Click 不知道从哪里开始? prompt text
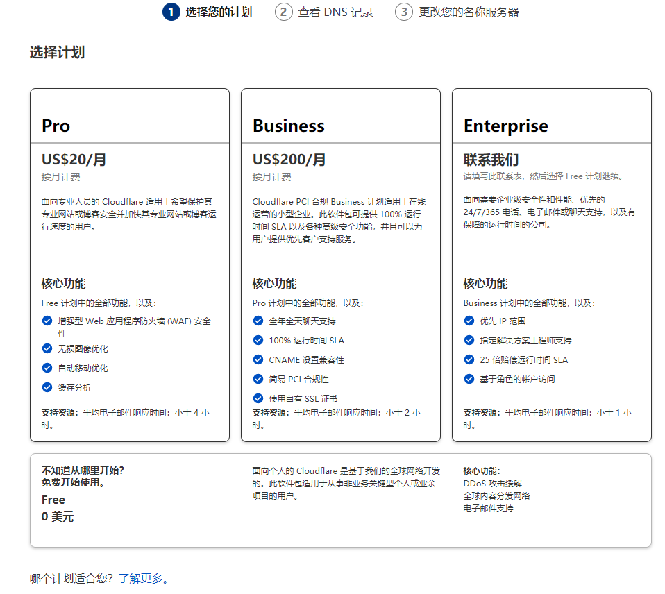 83,470
